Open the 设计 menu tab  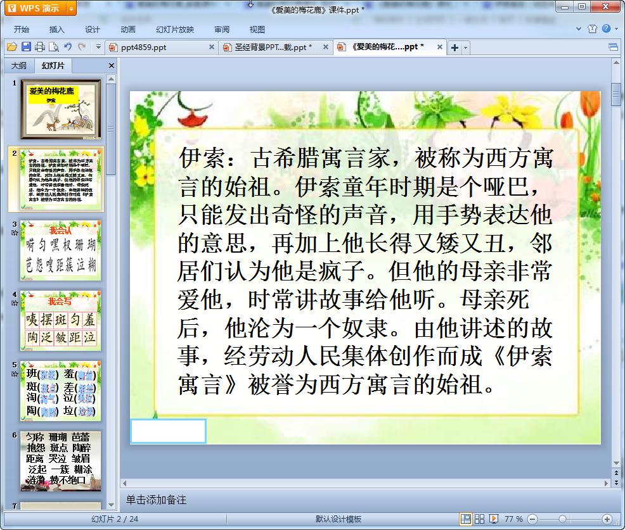[x=92, y=30]
